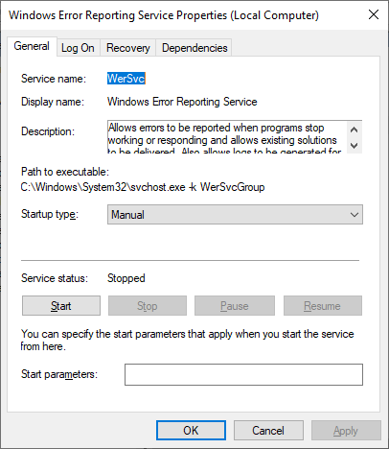This screenshot has width=389, height=449.
Task: Confirm the dialog with OK
Action: click(x=191, y=431)
